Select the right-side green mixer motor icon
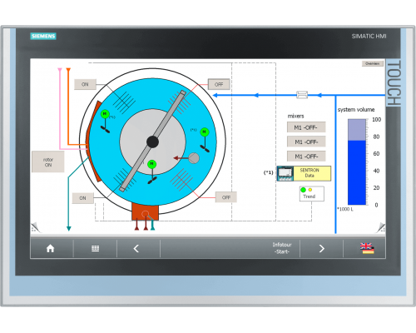 205,132
